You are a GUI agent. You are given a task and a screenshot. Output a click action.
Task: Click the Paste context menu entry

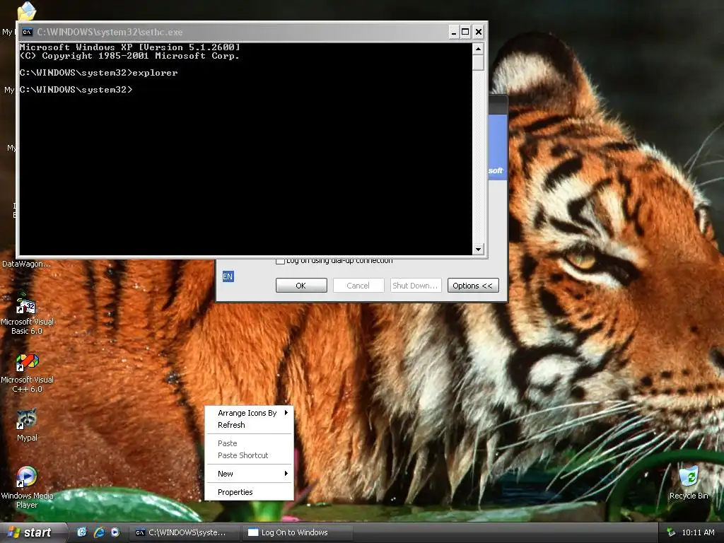[249, 443]
